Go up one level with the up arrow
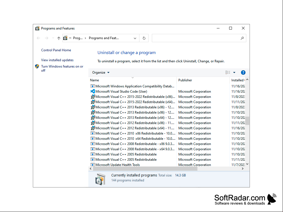The width and height of the screenshot is (283, 212). pos(59,38)
